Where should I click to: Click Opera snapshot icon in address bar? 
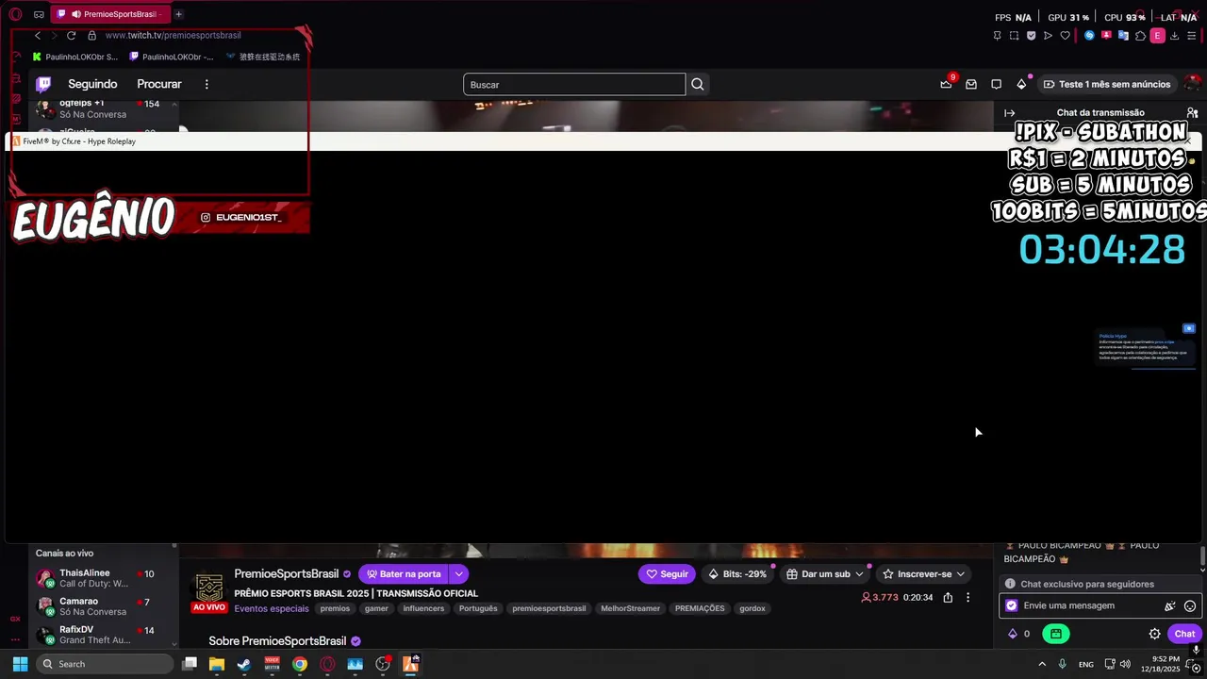[x=1014, y=35]
